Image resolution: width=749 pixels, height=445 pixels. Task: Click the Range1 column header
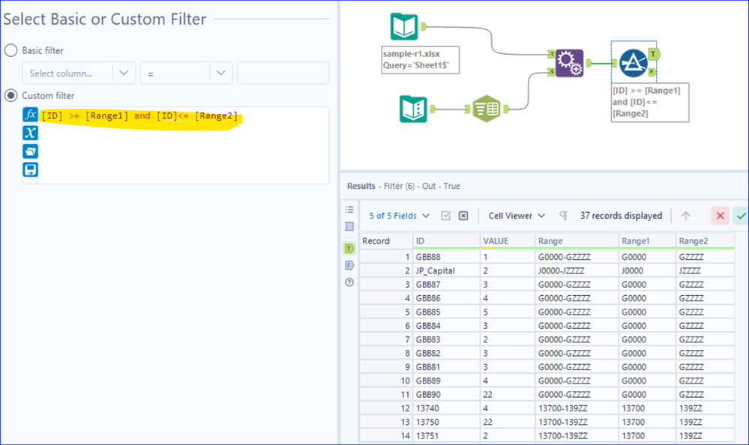point(647,241)
